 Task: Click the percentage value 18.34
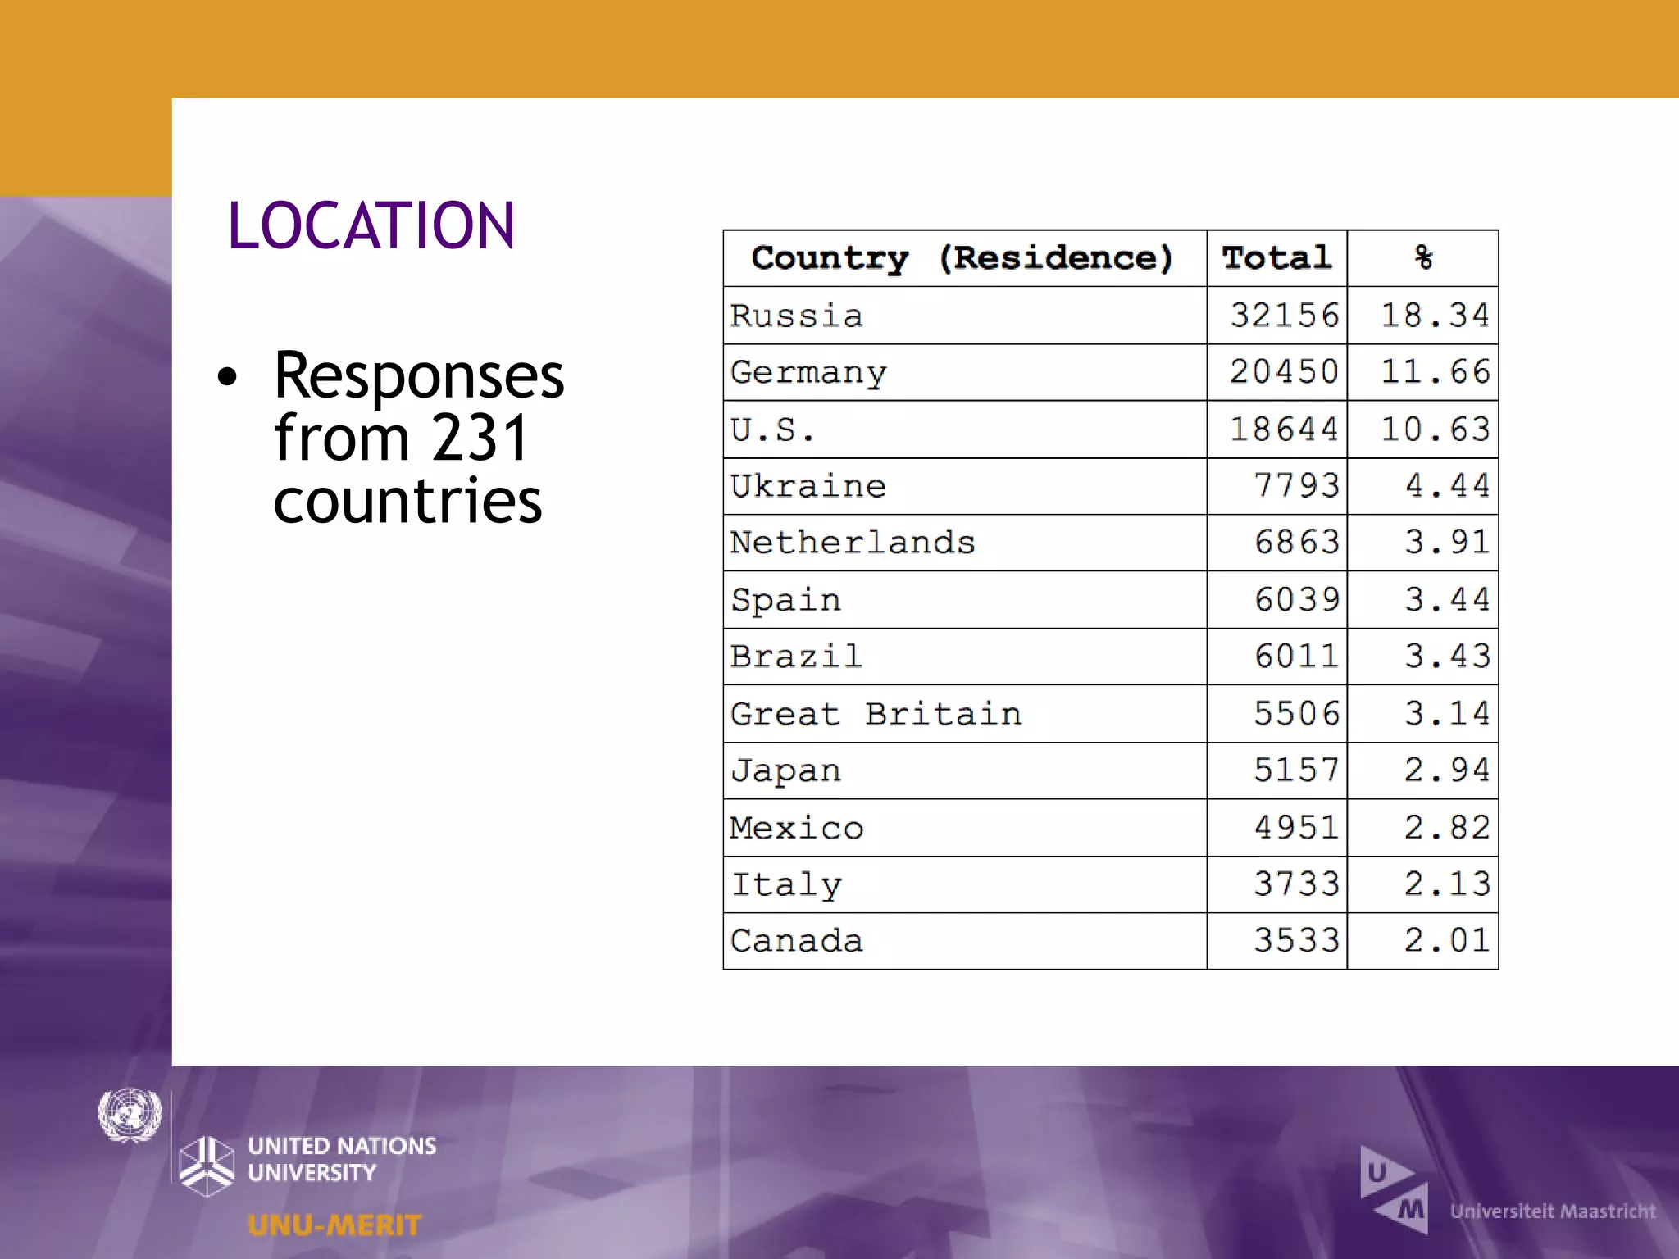click(1435, 316)
